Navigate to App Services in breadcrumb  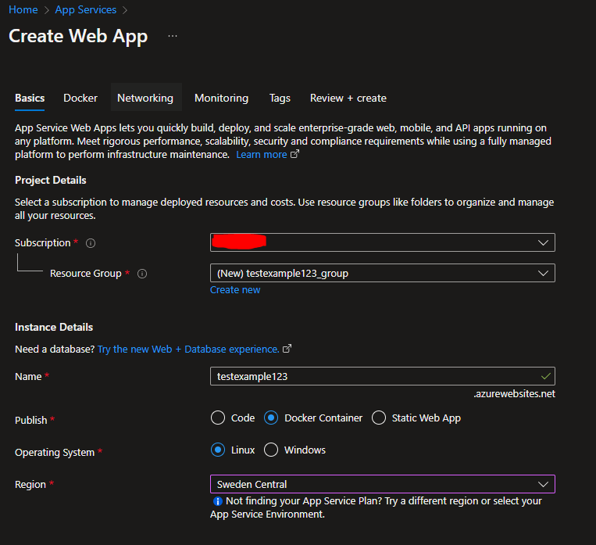pos(85,10)
